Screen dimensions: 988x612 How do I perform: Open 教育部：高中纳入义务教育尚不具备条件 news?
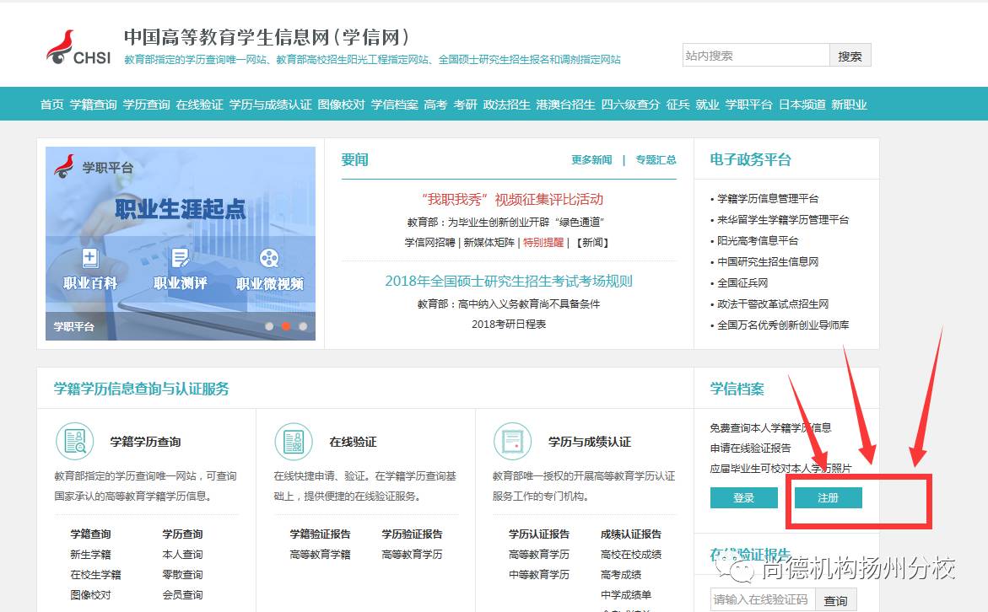pos(509,304)
